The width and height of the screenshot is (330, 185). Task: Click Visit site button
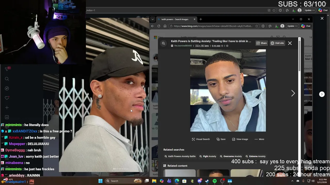277,43
